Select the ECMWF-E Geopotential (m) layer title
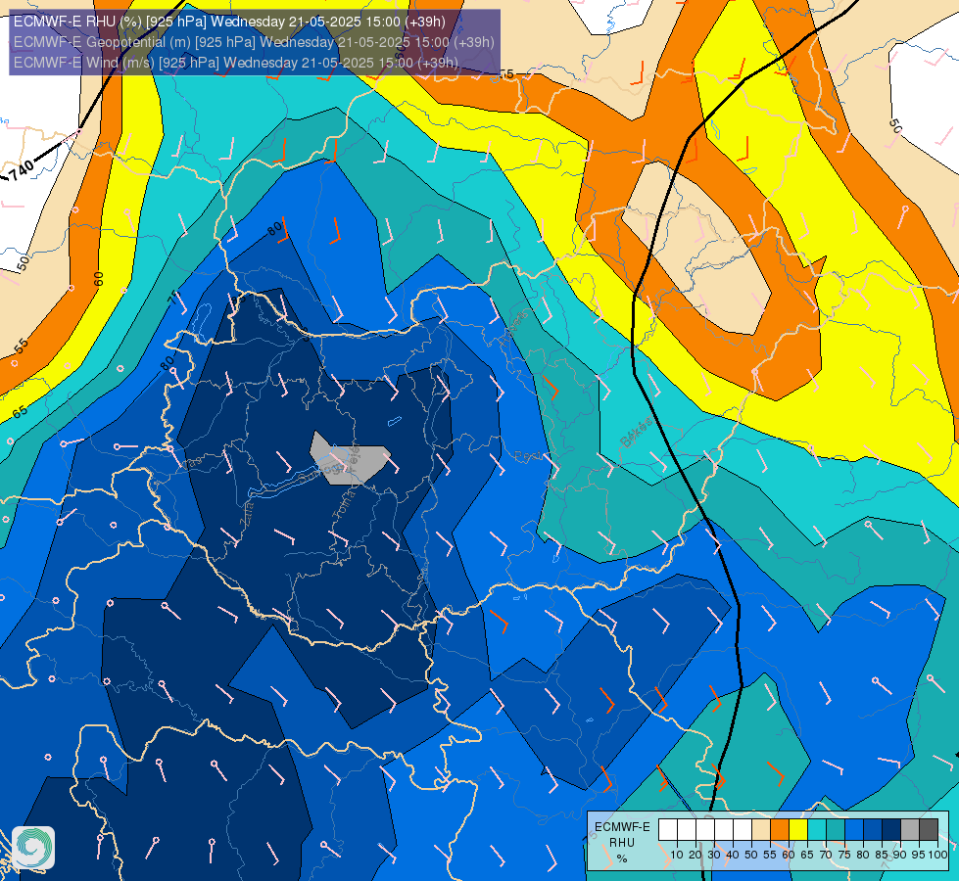 254,42
